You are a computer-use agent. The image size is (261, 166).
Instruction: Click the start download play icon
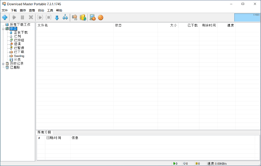[x=14, y=17]
